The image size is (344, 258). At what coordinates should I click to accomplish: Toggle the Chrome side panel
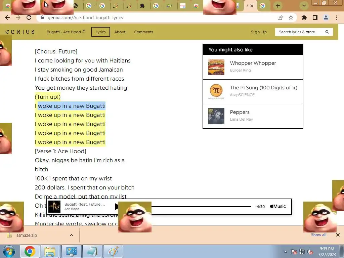point(315,17)
